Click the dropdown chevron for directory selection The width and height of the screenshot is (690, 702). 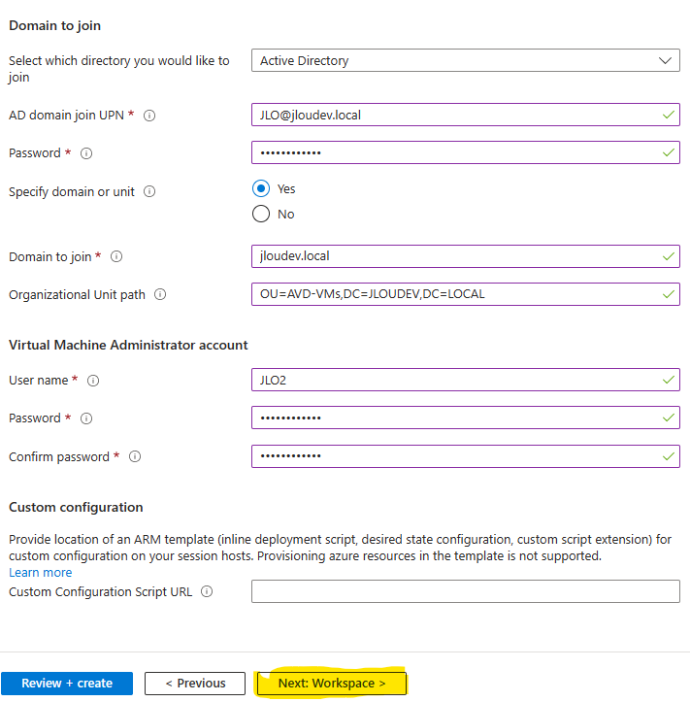(665, 60)
